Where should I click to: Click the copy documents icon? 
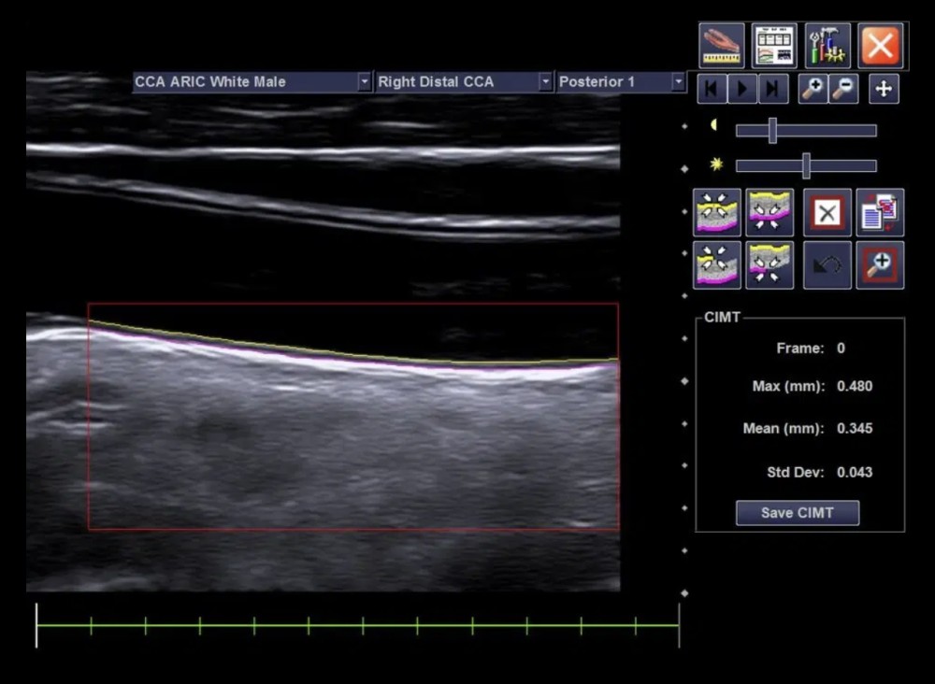coord(880,212)
